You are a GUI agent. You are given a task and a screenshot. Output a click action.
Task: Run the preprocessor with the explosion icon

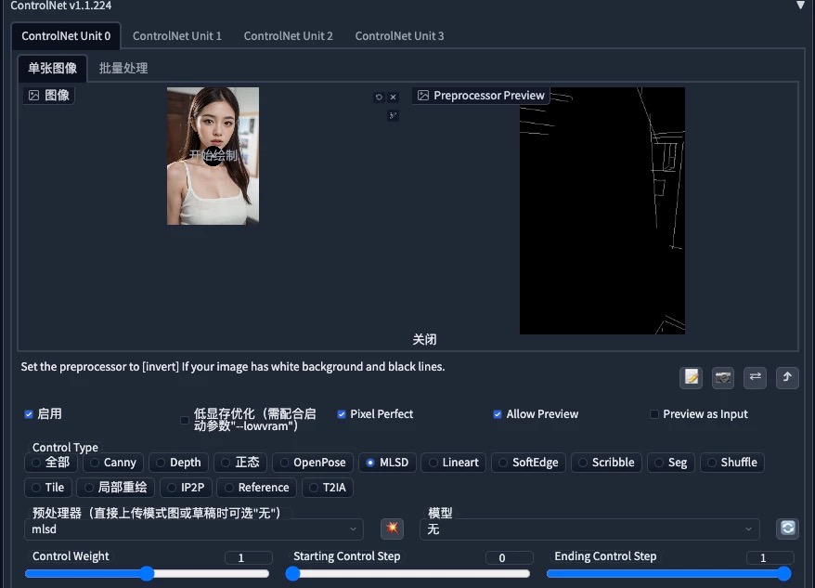tap(392, 528)
